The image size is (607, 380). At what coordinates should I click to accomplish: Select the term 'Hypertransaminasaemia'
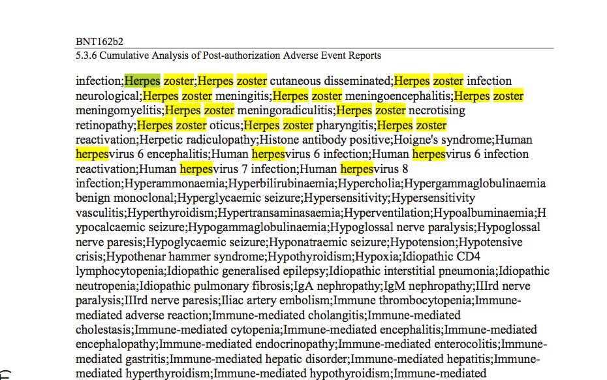[279, 213]
